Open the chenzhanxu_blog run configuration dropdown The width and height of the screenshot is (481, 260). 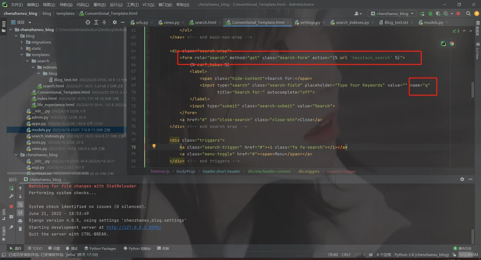[x=392, y=14]
